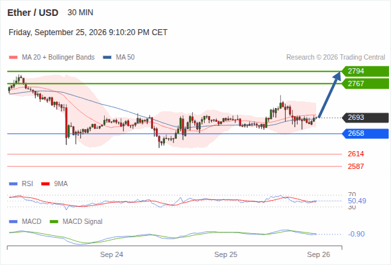Click the RSI legend swatch
Viewport: 391px width, 265px height.
coord(13,184)
